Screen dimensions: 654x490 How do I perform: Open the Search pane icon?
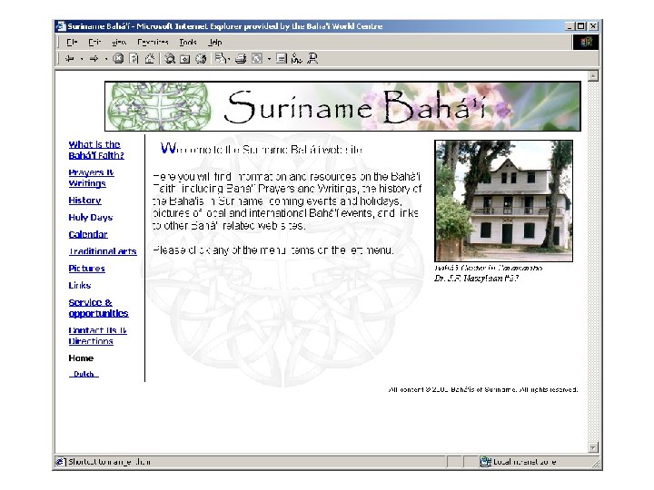pos(169,59)
